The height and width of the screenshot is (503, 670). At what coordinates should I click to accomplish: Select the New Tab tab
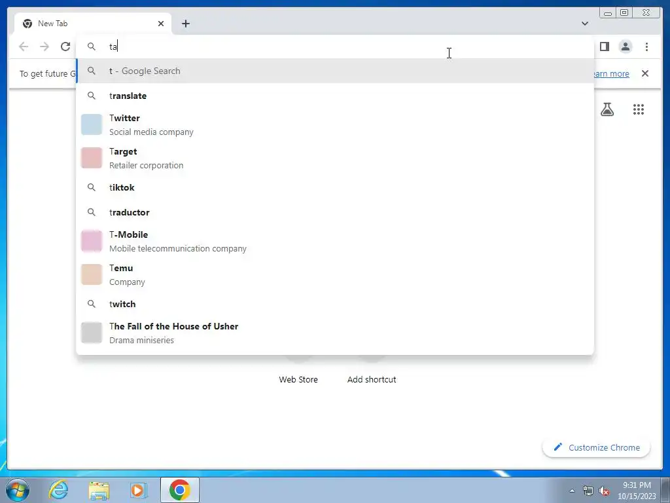93,24
